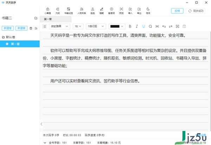Switch to the 第一章 editor tab
The image size is (211, 145).
click(56, 19)
